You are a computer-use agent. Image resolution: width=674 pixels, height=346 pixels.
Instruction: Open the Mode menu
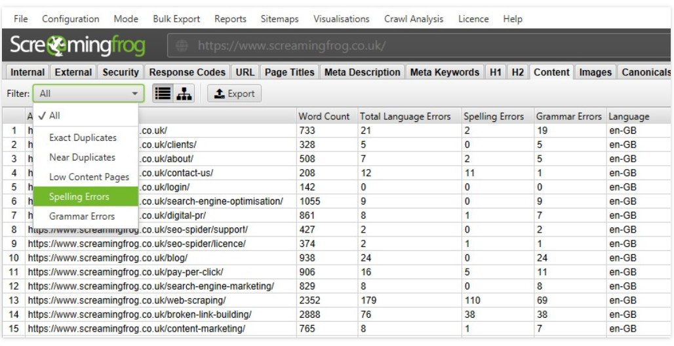tap(126, 19)
